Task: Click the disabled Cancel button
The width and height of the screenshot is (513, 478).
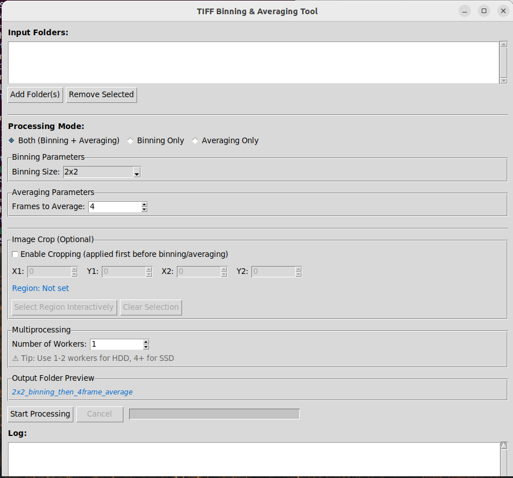Action: tap(100, 414)
